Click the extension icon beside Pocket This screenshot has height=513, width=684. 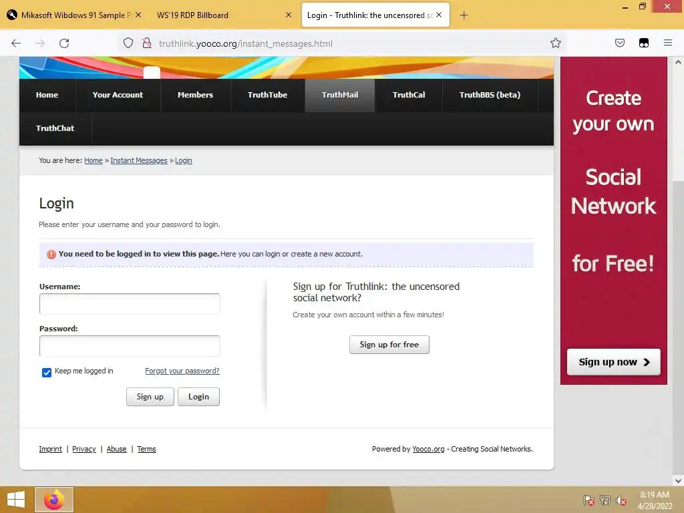(x=644, y=43)
